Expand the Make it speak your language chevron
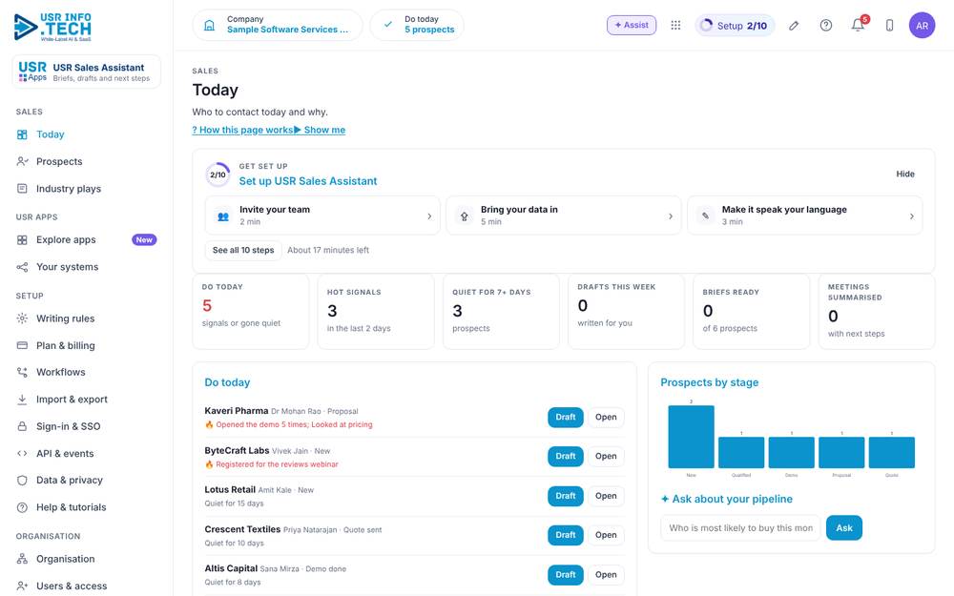Image resolution: width=954 pixels, height=596 pixels. pyautogui.click(x=911, y=216)
